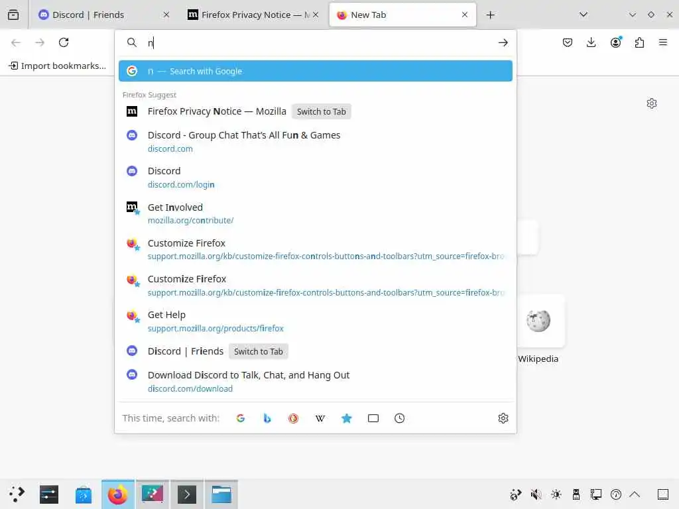679x509 pixels.
Task: Close the Discord | Friends tab
Action: (x=166, y=15)
